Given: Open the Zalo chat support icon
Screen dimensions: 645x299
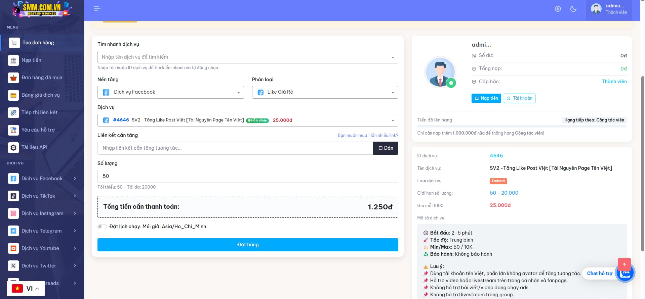Looking at the screenshot, I should tap(625, 273).
